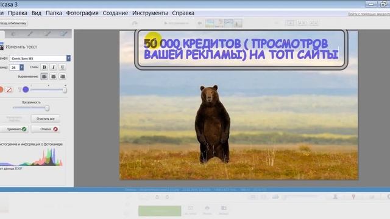Click the bottom zoom slider
This screenshot has width=390, height=219.
click(x=301, y=196)
